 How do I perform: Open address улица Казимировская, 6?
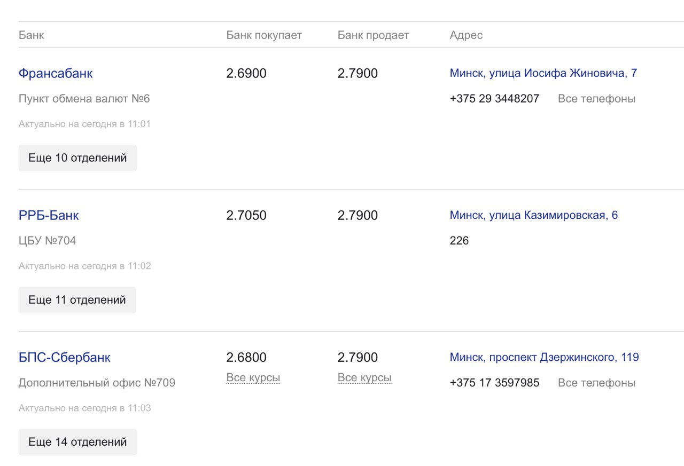(x=534, y=215)
